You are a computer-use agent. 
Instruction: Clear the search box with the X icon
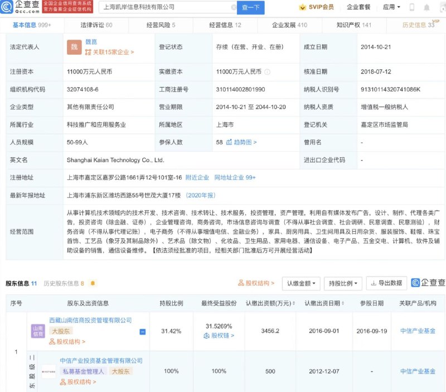[x=234, y=7]
